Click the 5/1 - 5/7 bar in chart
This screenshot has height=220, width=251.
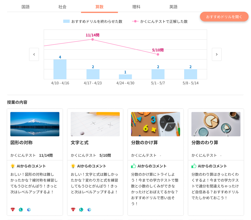point(158,74)
